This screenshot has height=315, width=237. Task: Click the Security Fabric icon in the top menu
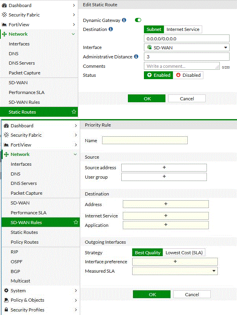tap(4, 14)
